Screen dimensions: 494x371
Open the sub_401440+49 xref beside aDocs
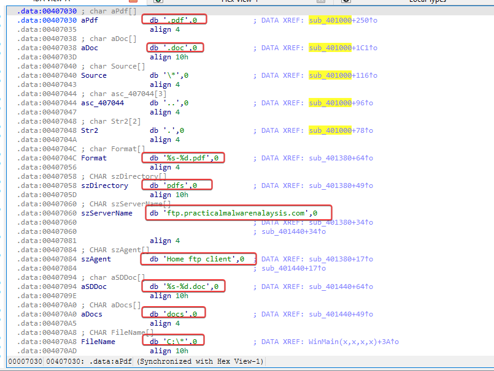[341, 315]
